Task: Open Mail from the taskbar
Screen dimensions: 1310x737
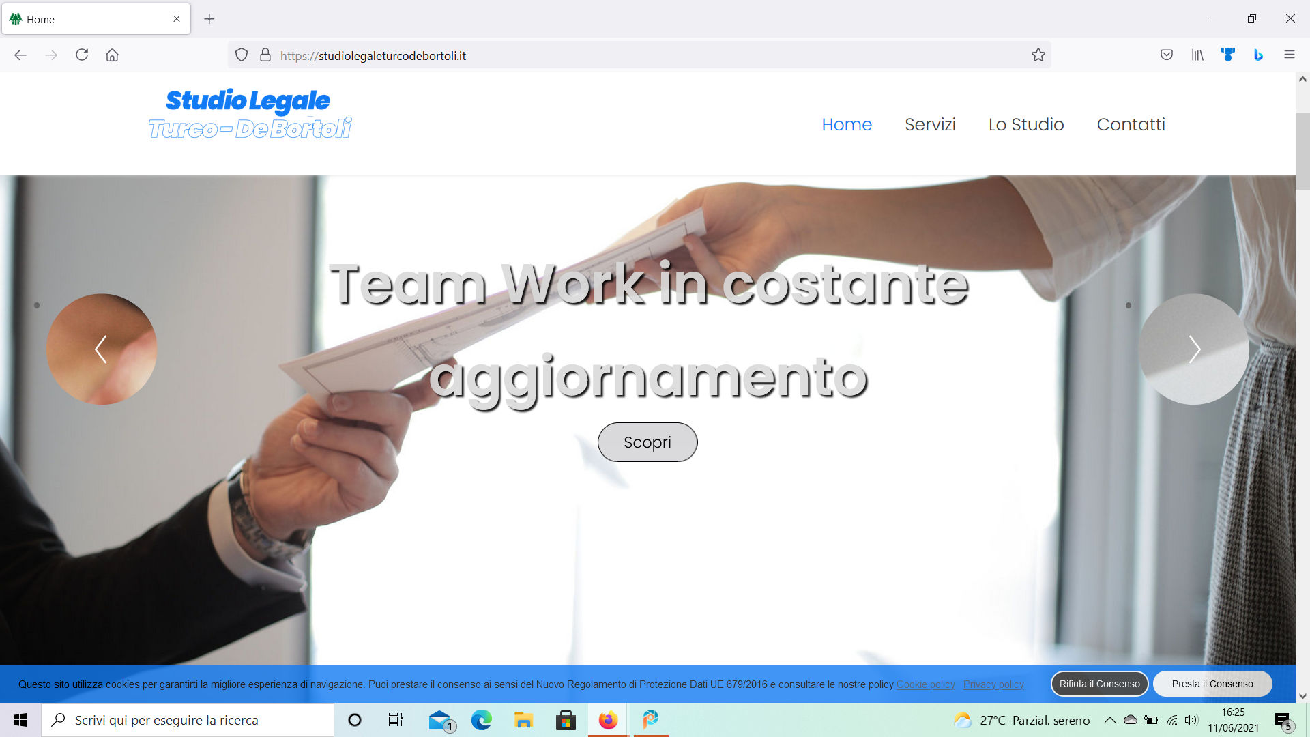Action: point(439,720)
